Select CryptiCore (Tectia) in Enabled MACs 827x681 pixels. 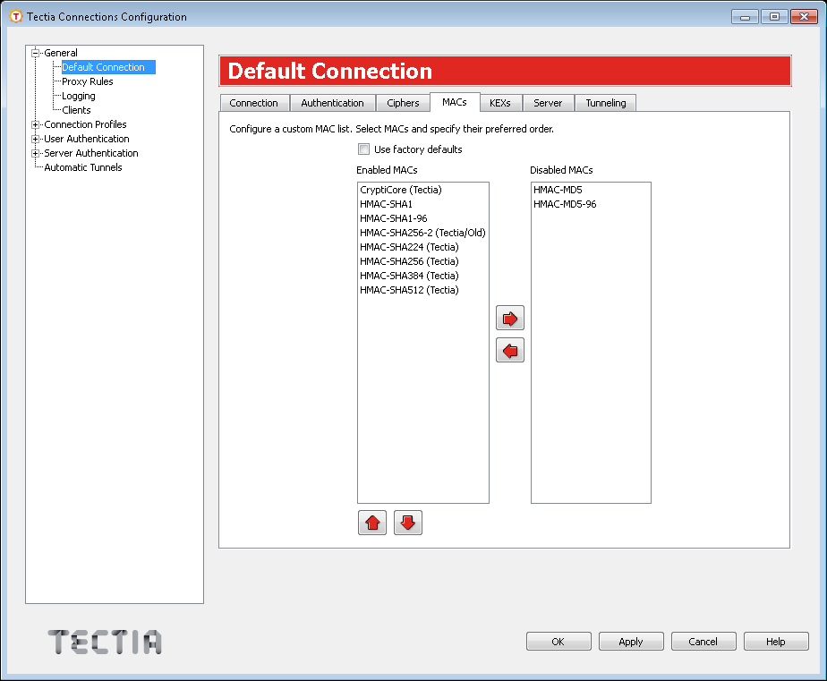tap(401, 190)
